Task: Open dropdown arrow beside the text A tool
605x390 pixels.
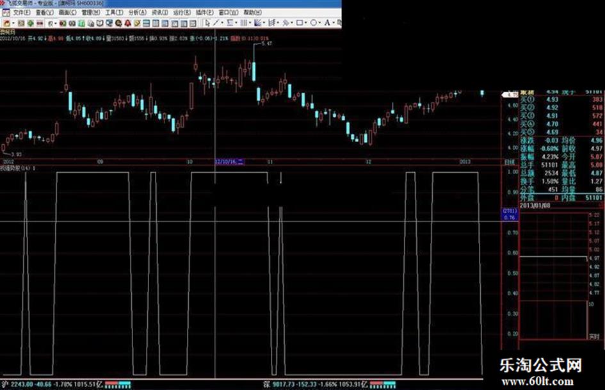Action: [x=334, y=23]
